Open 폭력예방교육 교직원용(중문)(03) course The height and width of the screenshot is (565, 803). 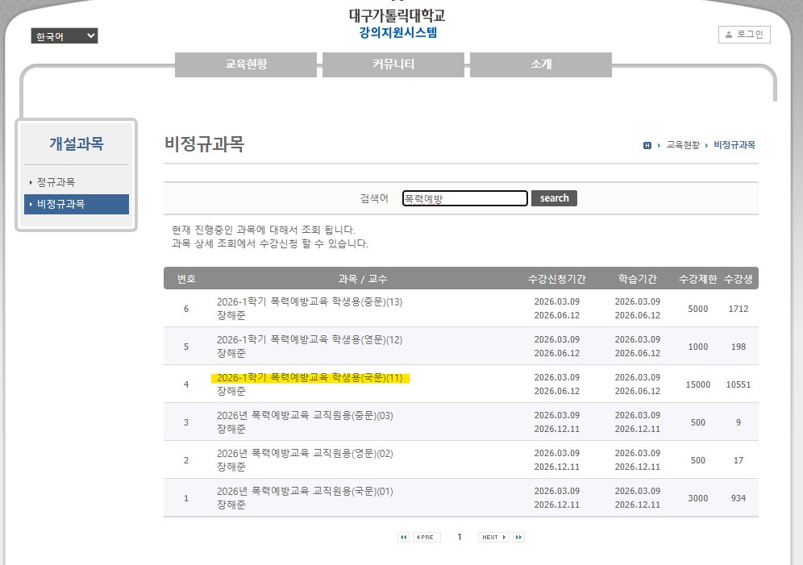[305, 416]
